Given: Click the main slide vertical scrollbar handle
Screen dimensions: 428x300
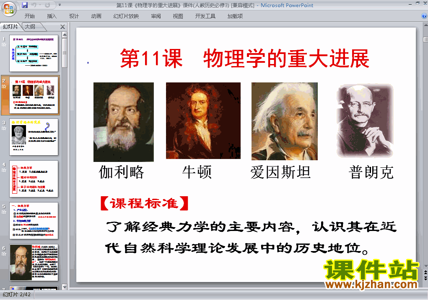Looking at the screenshot, I should pos(425,39).
